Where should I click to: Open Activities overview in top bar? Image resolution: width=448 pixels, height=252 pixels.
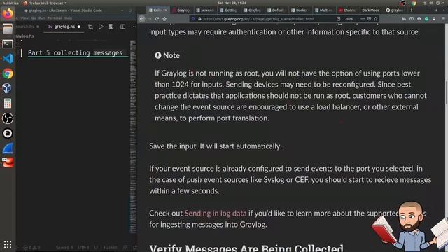[x=10, y=3]
